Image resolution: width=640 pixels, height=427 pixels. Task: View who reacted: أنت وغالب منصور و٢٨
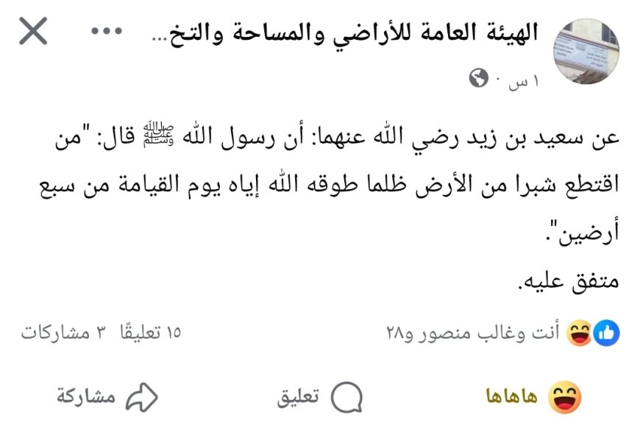coord(473,334)
